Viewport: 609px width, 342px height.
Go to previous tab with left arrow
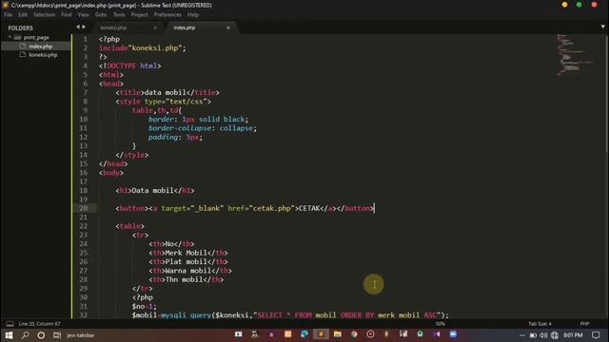tap(78, 27)
